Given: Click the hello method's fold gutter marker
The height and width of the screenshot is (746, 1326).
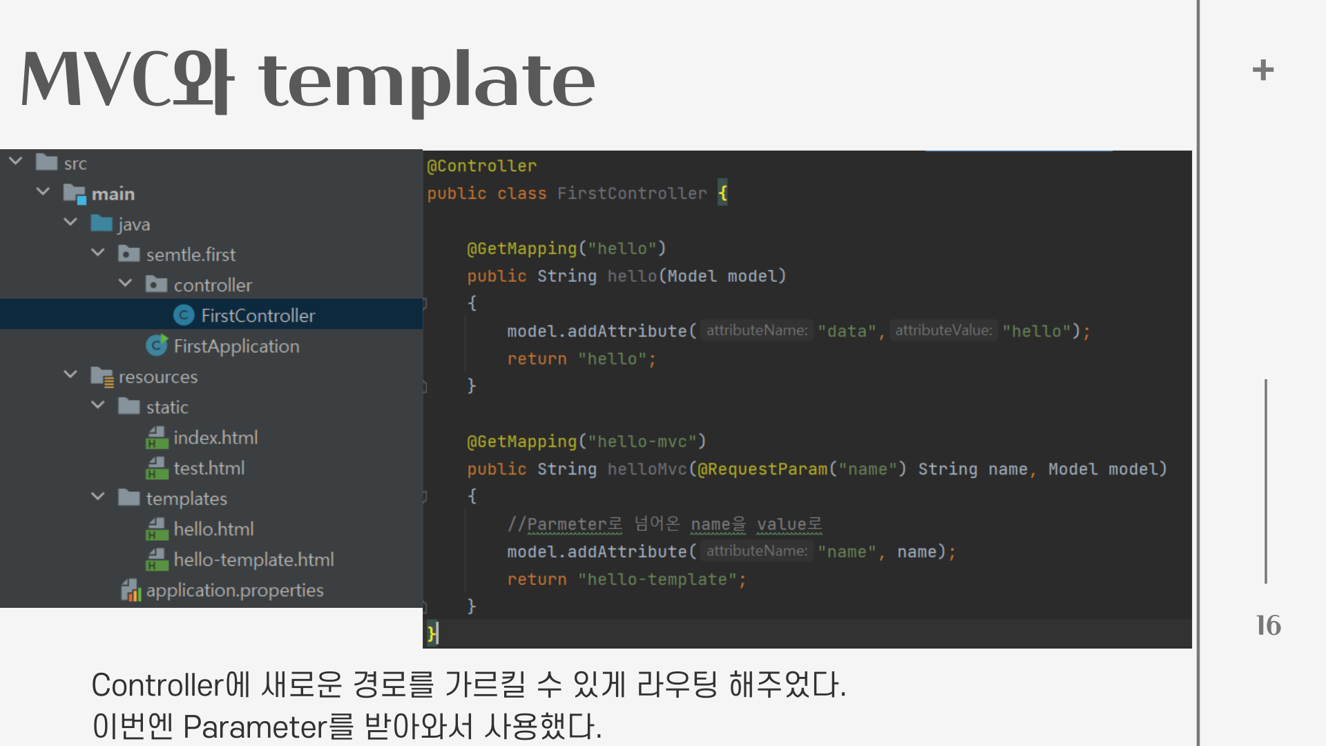Looking at the screenshot, I should click(425, 303).
